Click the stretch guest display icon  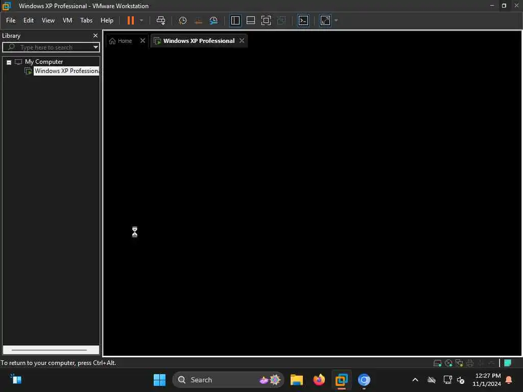(x=325, y=20)
